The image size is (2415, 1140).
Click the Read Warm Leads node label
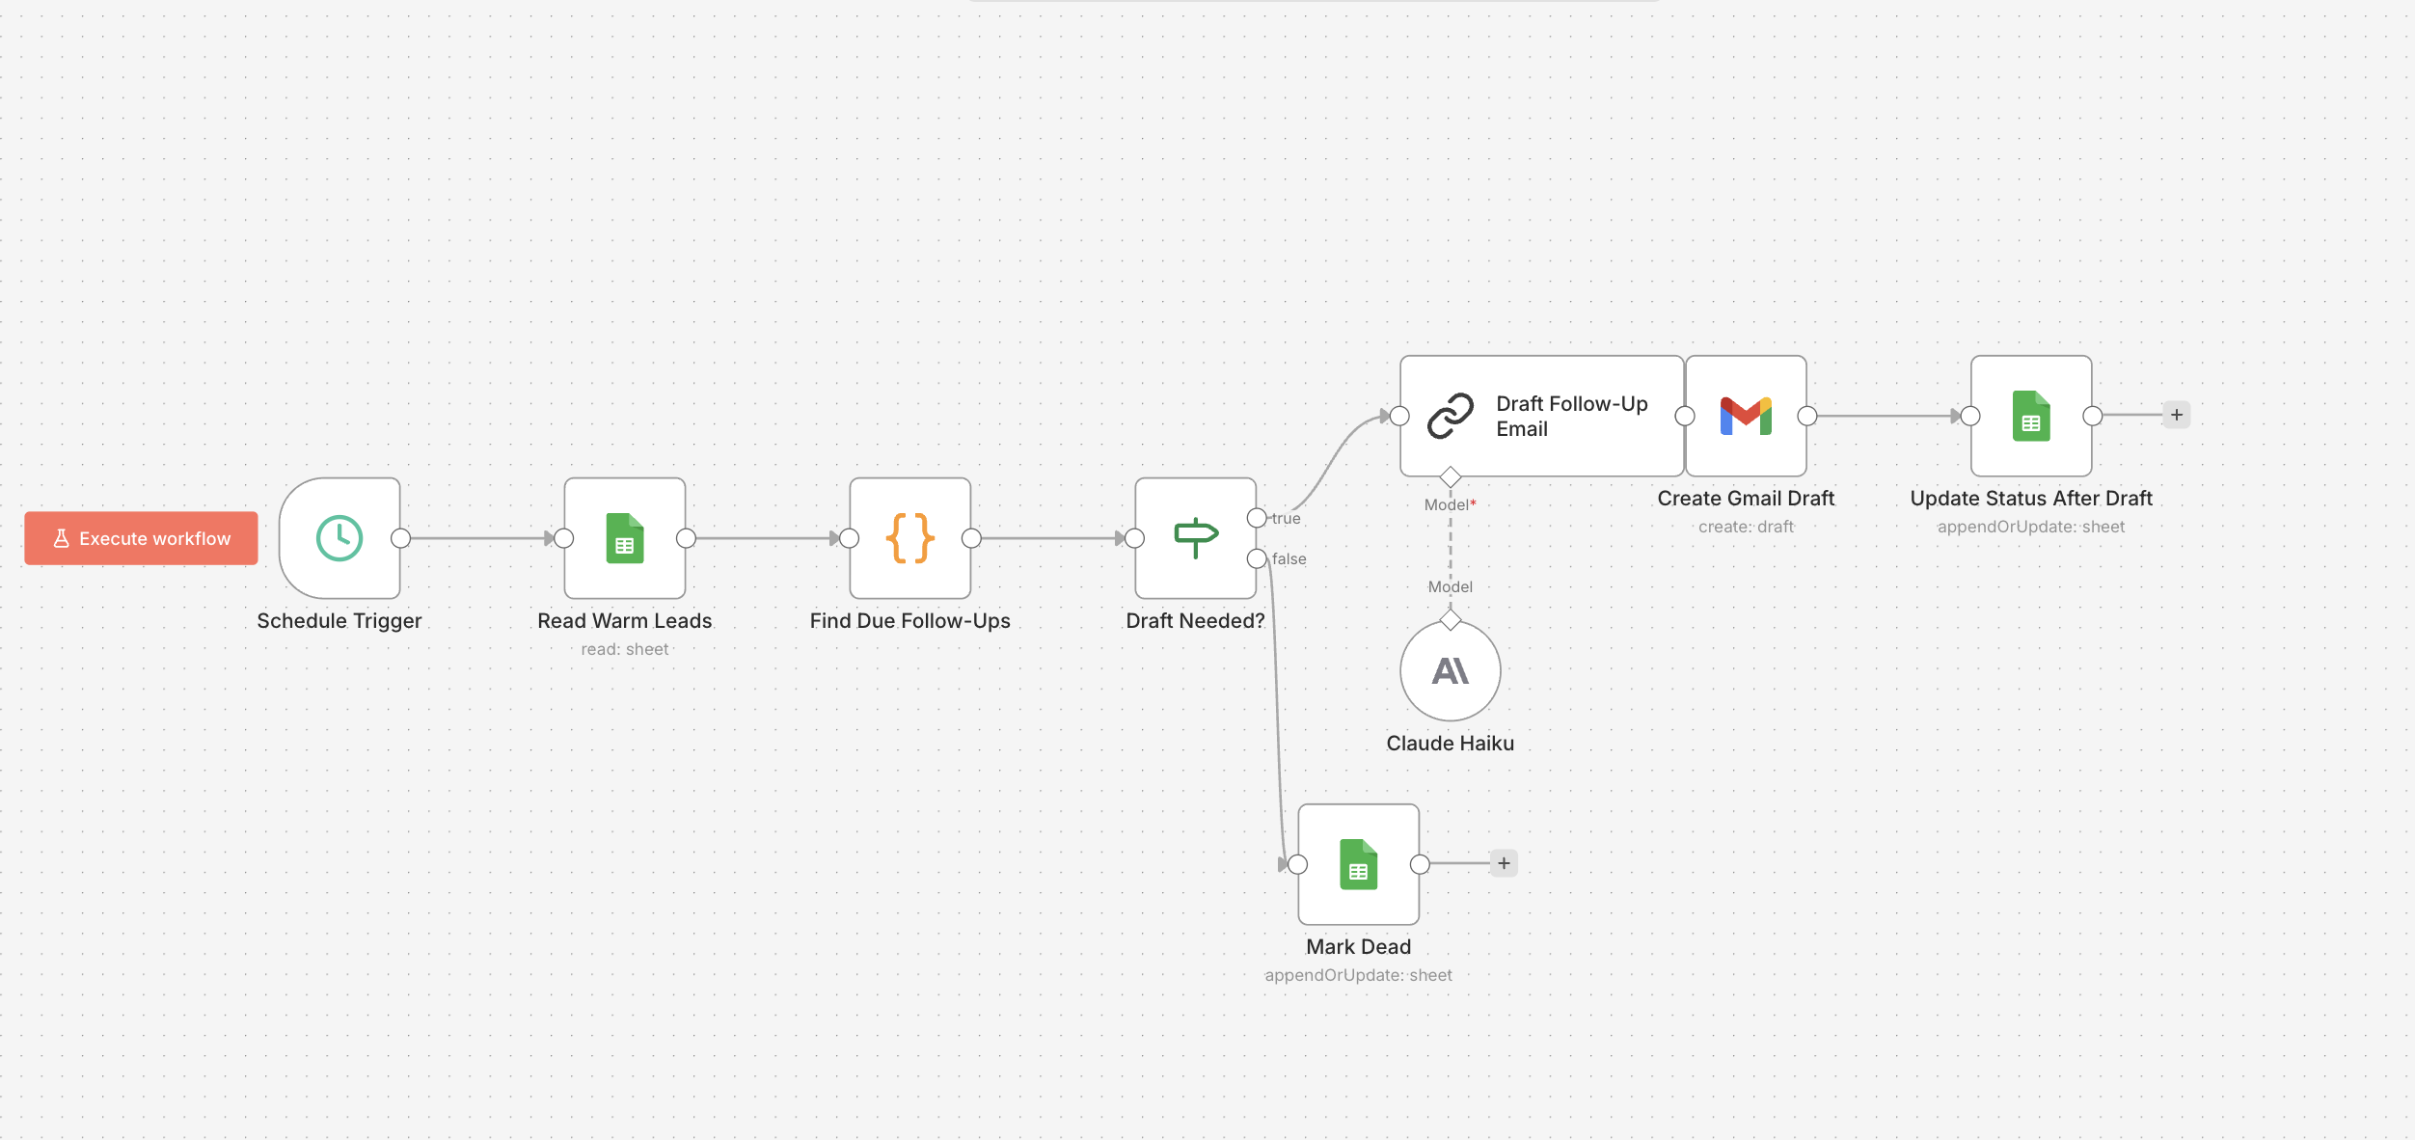coord(624,620)
